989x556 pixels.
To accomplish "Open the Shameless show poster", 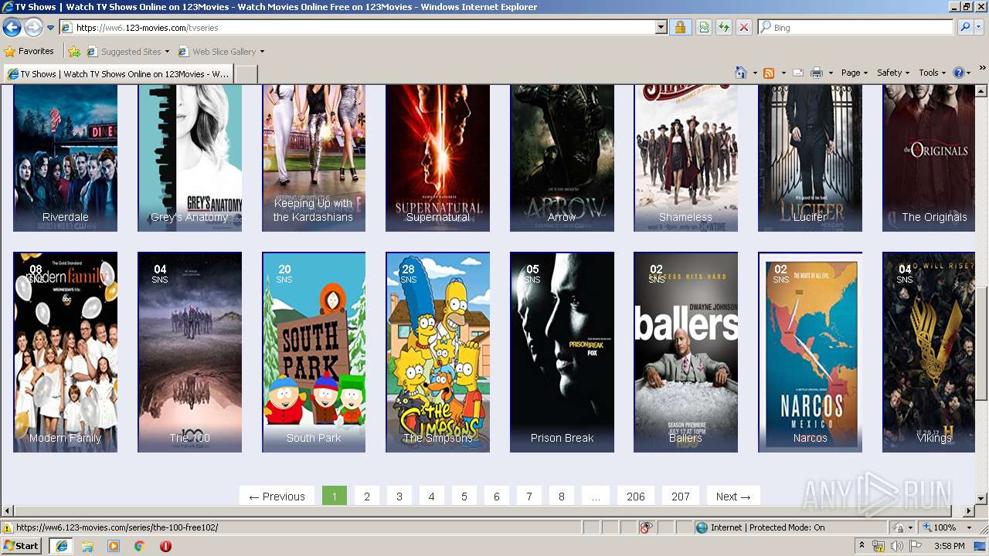I will [x=685, y=158].
